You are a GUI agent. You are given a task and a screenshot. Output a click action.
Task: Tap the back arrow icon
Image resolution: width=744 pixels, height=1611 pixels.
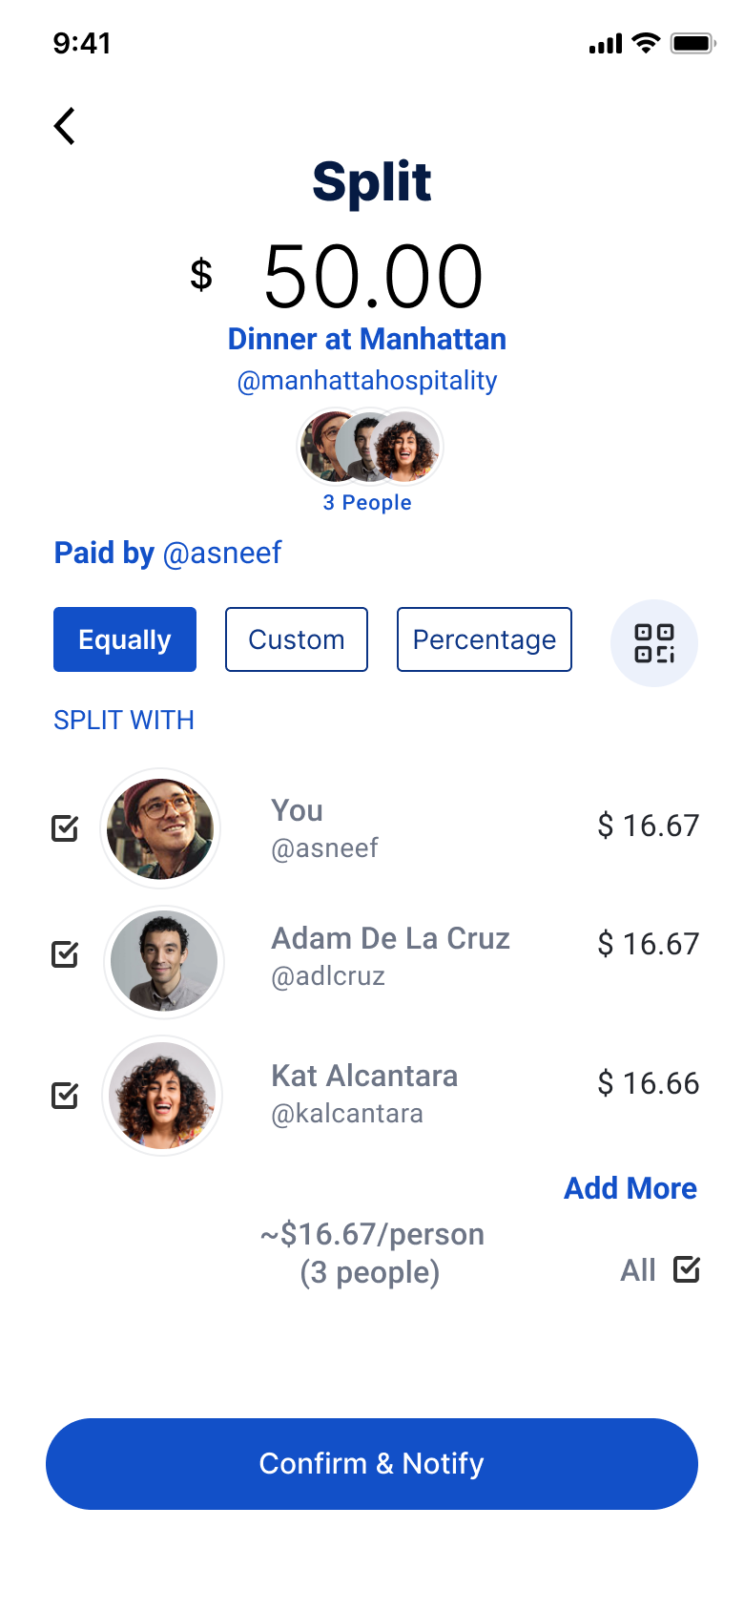(x=65, y=126)
